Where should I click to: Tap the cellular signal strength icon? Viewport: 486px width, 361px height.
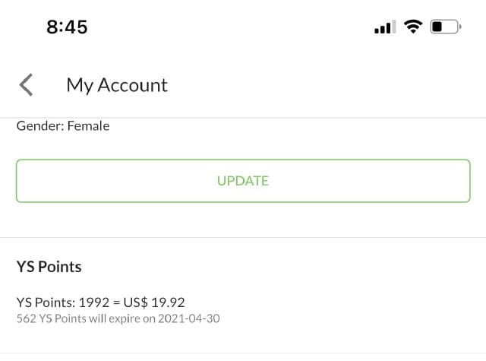383,27
